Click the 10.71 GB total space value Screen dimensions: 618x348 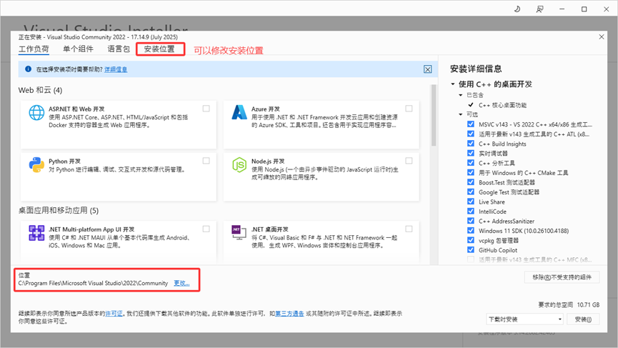click(588, 304)
